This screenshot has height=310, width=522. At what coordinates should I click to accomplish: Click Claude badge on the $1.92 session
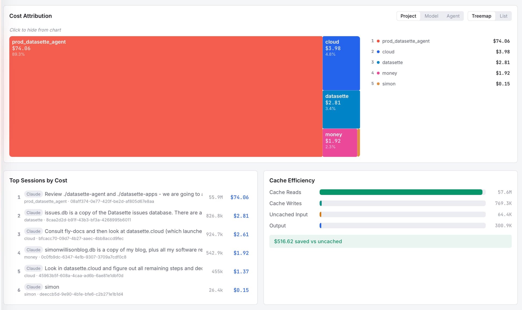[33, 250]
